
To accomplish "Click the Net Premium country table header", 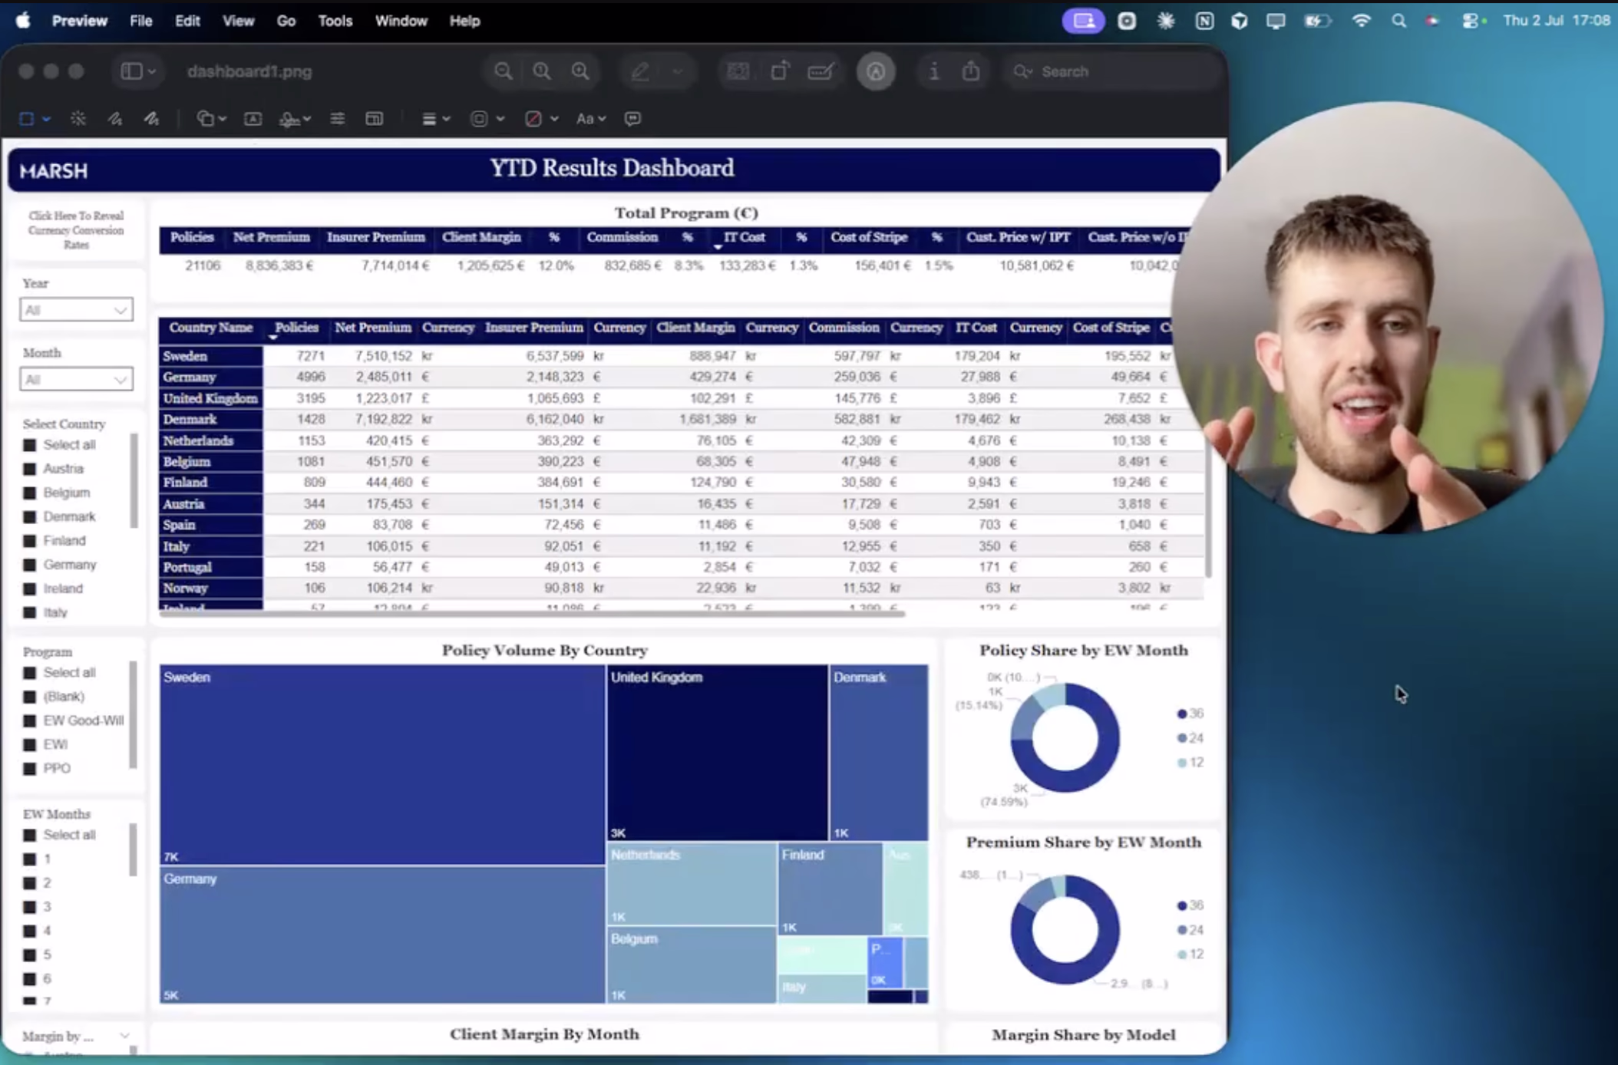I will (373, 328).
